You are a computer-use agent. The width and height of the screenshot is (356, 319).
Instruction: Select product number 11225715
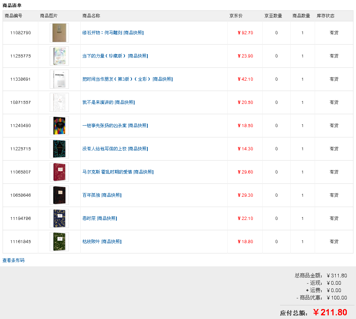[20, 148]
